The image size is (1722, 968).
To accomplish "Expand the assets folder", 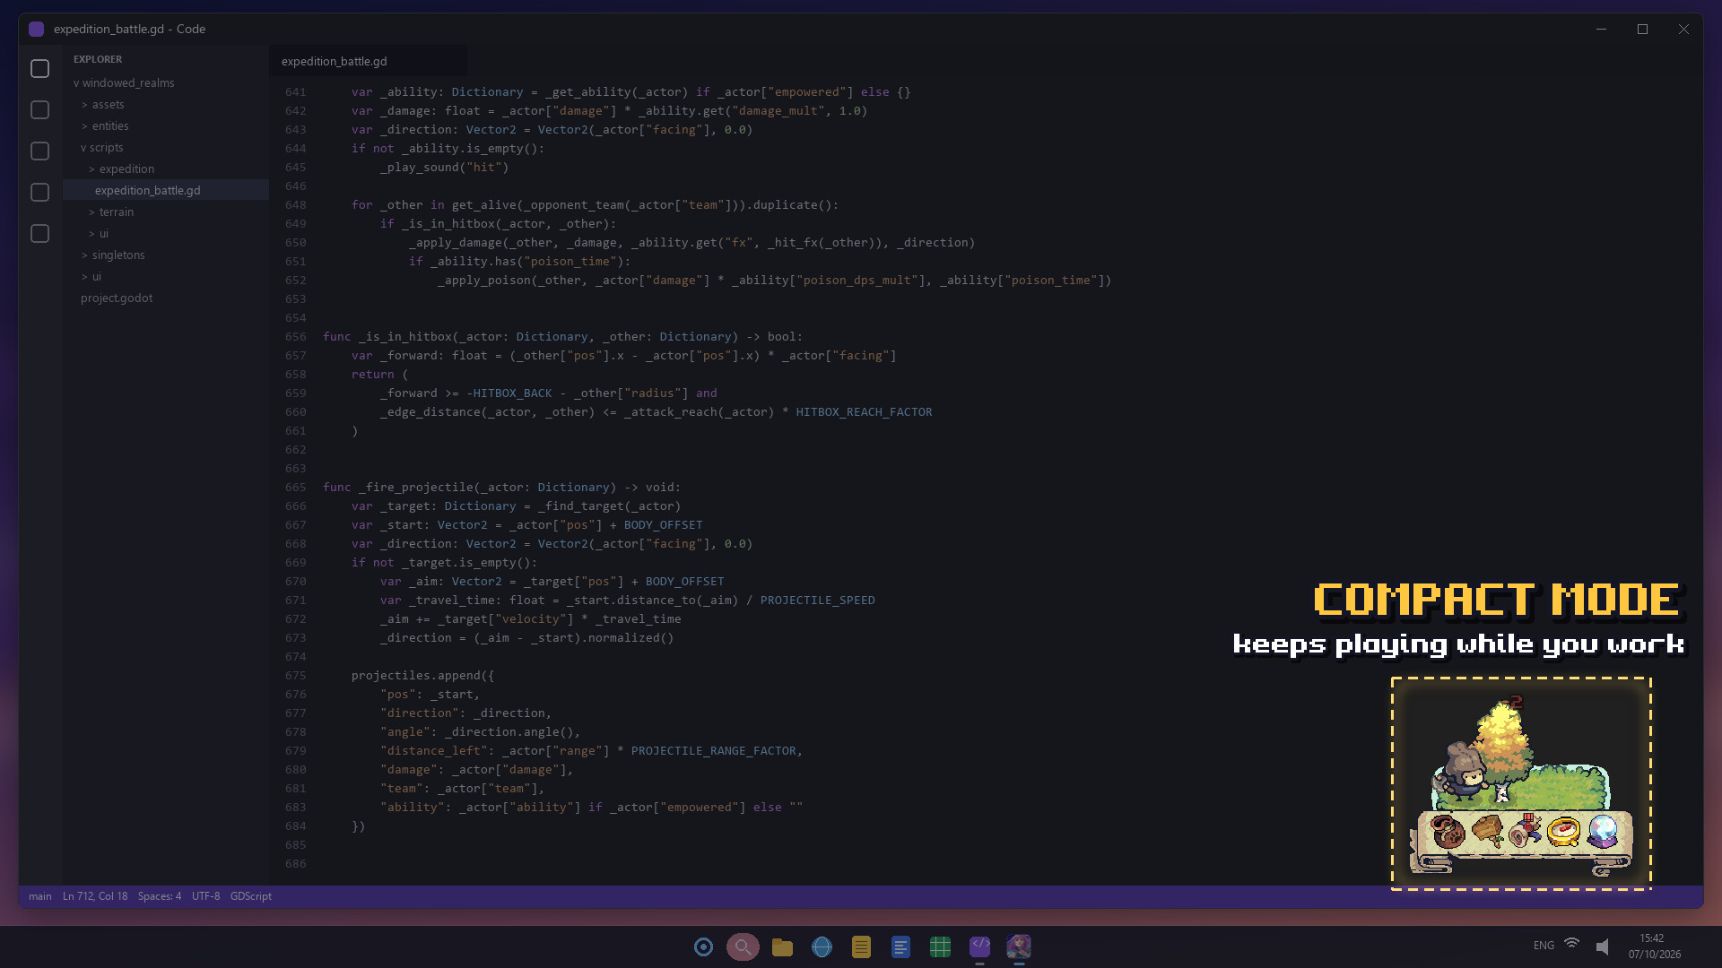I will pyautogui.click(x=102, y=105).
